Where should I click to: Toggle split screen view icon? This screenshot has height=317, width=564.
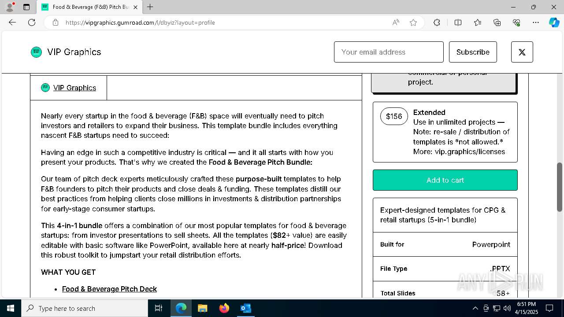(458, 22)
